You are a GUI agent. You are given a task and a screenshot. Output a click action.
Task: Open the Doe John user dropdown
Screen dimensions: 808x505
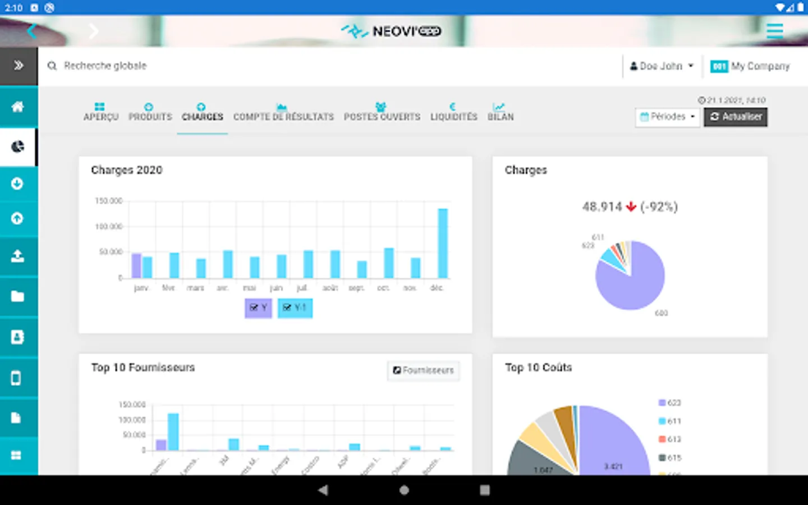662,66
